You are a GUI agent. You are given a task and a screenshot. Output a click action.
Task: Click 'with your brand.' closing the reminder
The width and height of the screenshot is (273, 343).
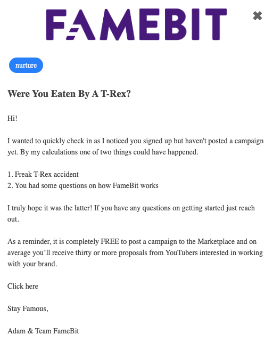point(32,264)
